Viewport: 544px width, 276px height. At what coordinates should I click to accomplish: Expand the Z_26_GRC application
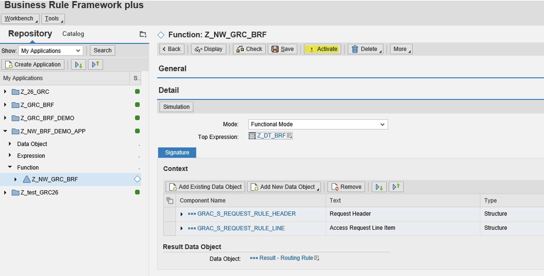pyautogui.click(x=5, y=92)
